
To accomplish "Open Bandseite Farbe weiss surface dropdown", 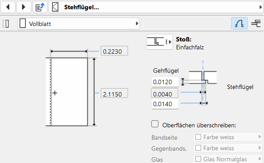I will coord(228,137).
